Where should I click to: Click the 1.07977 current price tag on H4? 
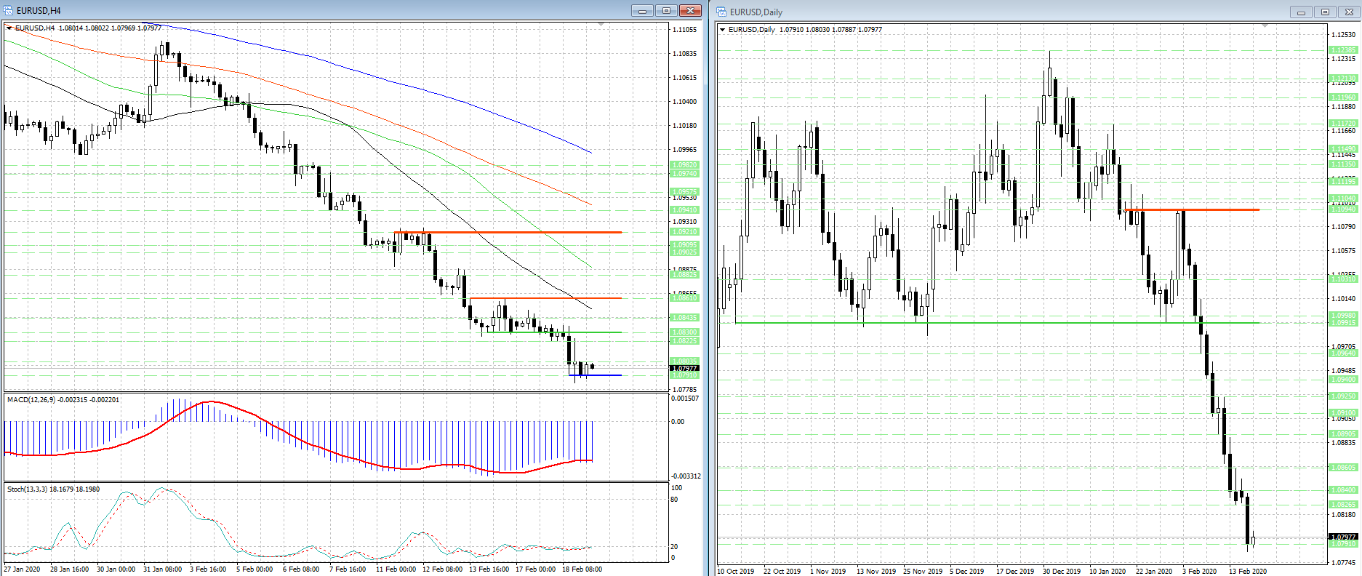(x=684, y=368)
